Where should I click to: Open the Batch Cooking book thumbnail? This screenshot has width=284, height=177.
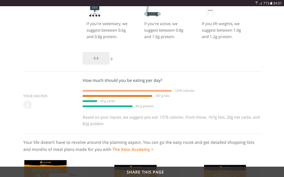coord(45,168)
